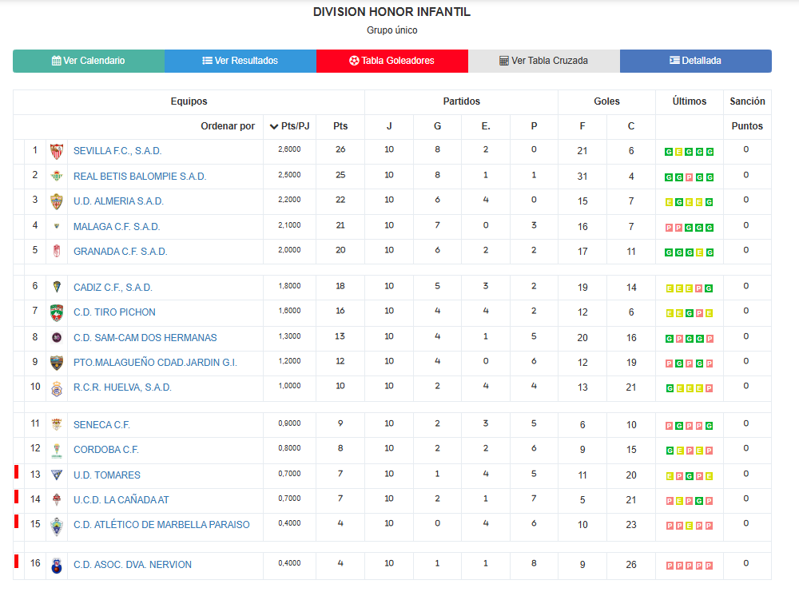Click the U.D. Almeria crest icon
The height and width of the screenshot is (592, 799).
[x=57, y=201]
